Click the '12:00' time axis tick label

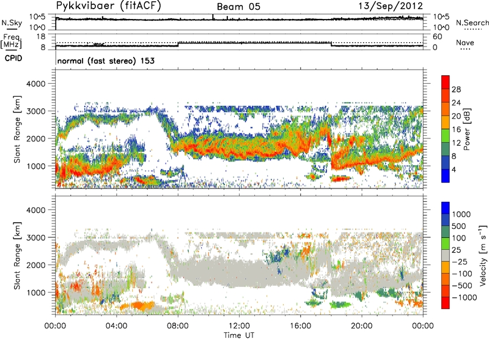click(239, 326)
